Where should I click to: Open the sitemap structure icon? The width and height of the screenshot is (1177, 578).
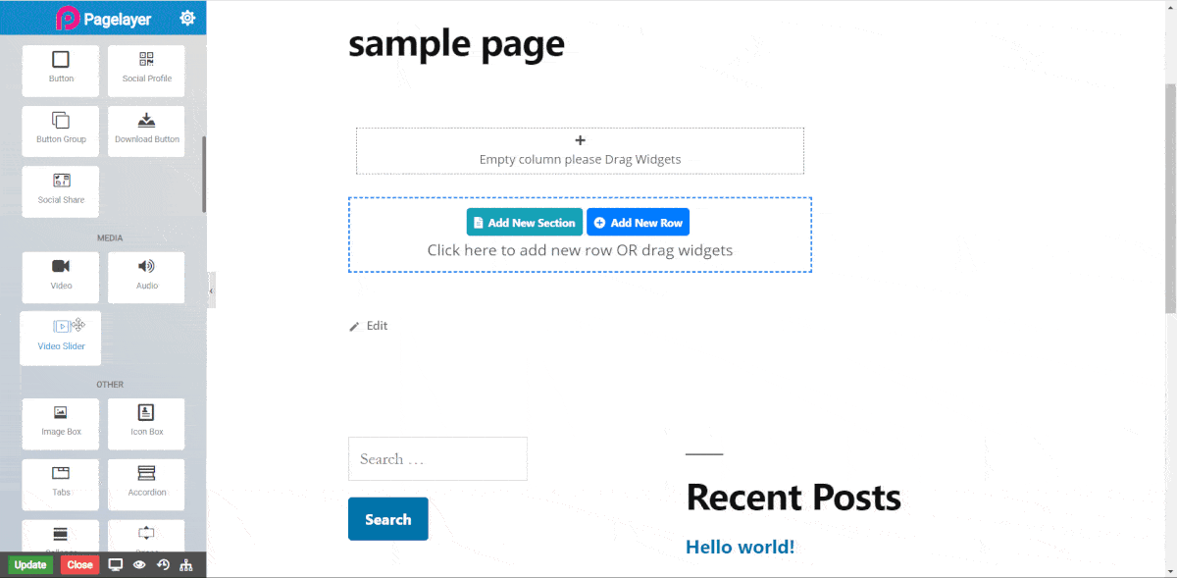point(184,565)
